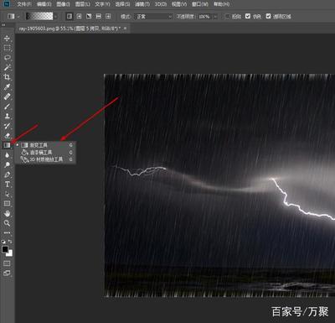Choose reflected gradient style
The width and height of the screenshot is (335, 323).
click(99, 17)
